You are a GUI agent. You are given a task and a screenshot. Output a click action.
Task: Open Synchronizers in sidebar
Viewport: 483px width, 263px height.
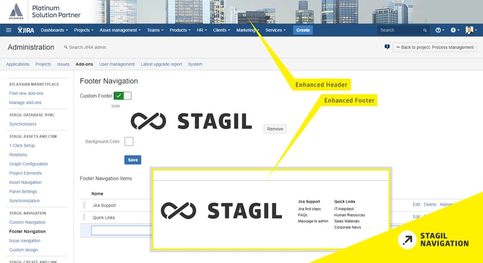[x=23, y=124]
